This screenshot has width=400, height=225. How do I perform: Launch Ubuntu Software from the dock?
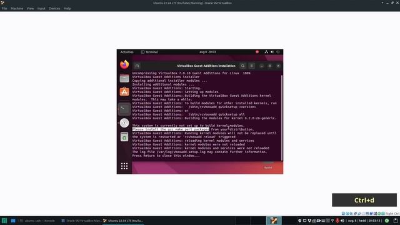point(124,92)
